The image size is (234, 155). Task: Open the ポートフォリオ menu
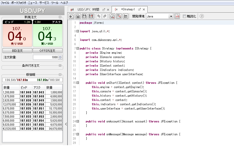(x=18, y=3)
